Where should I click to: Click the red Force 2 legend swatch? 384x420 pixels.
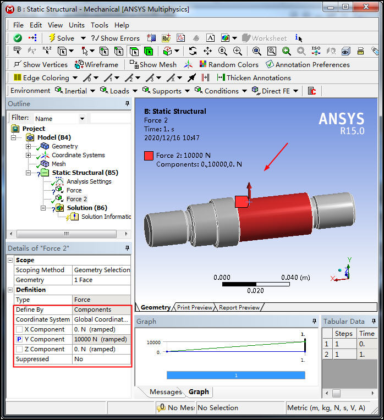click(149, 156)
